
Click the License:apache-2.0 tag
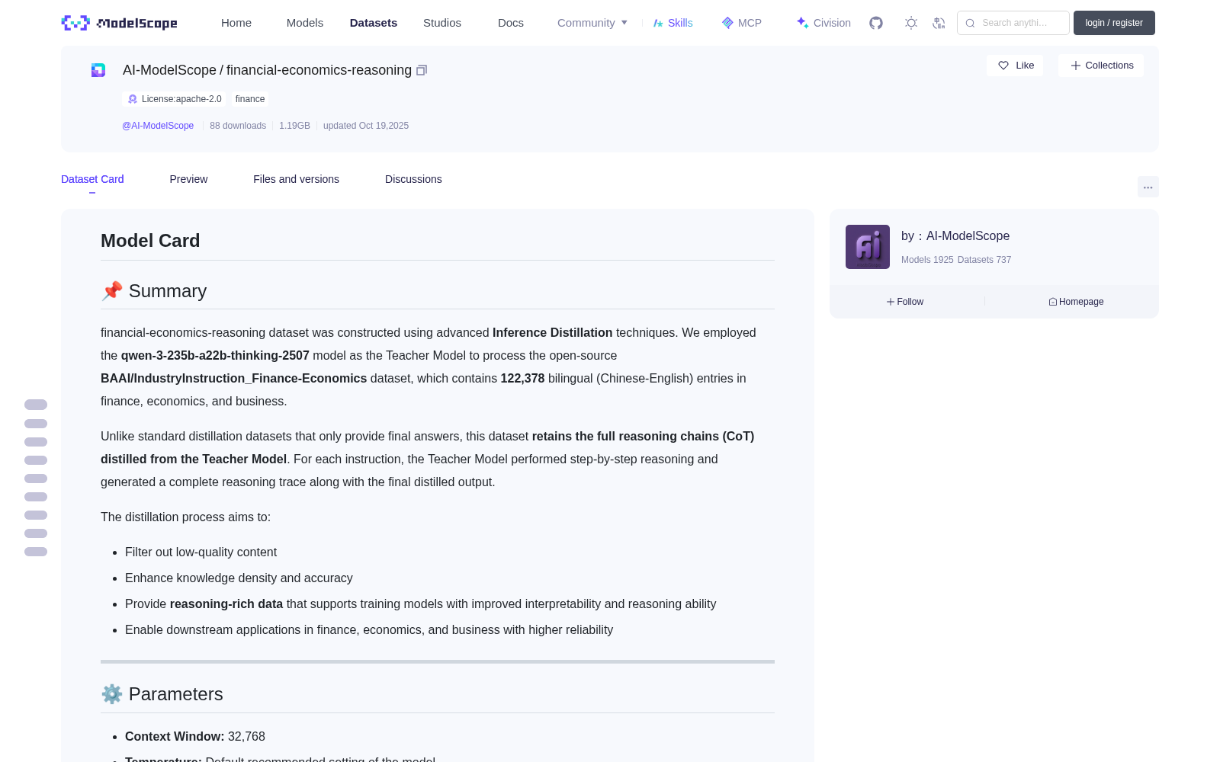point(175,99)
